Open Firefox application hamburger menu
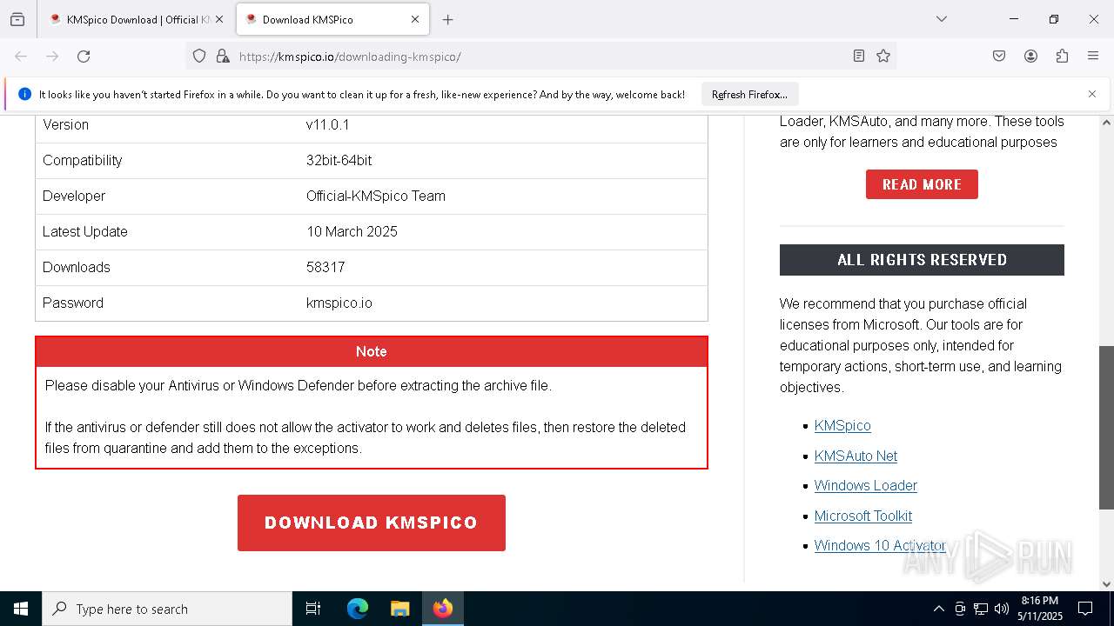The height and width of the screenshot is (626, 1114). 1093,57
